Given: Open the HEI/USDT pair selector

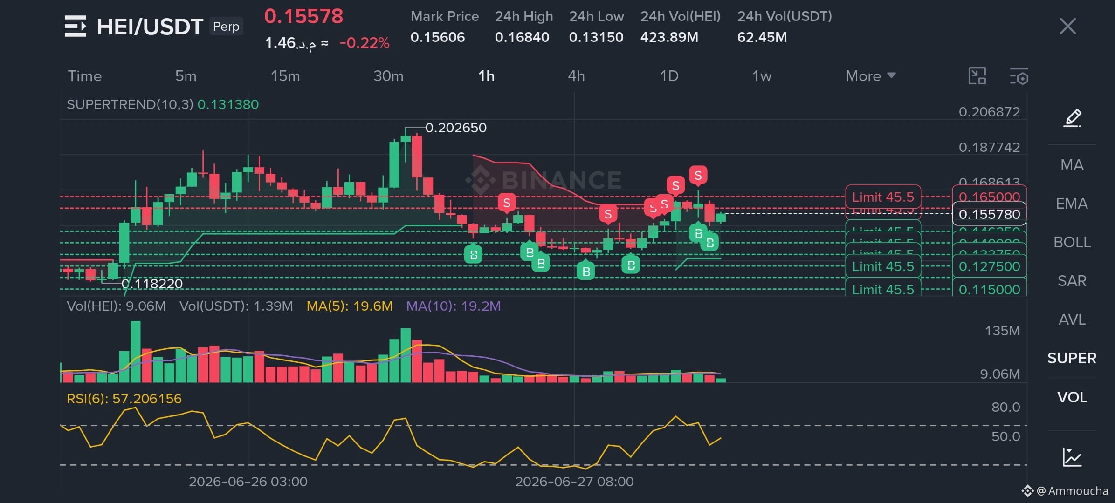Looking at the screenshot, I should tap(150, 27).
